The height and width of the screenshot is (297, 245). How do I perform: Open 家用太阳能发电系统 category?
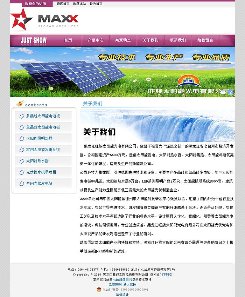(43, 150)
